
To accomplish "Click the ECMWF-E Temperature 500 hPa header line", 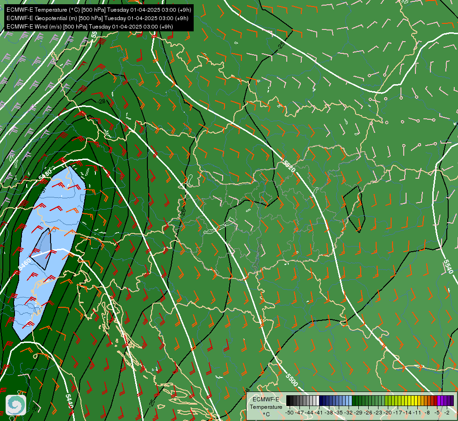I will tap(99, 10).
